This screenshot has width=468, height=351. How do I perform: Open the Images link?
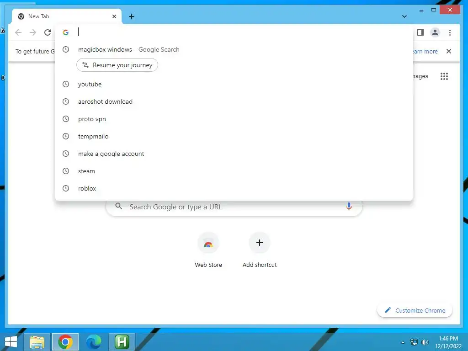pos(420,76)
